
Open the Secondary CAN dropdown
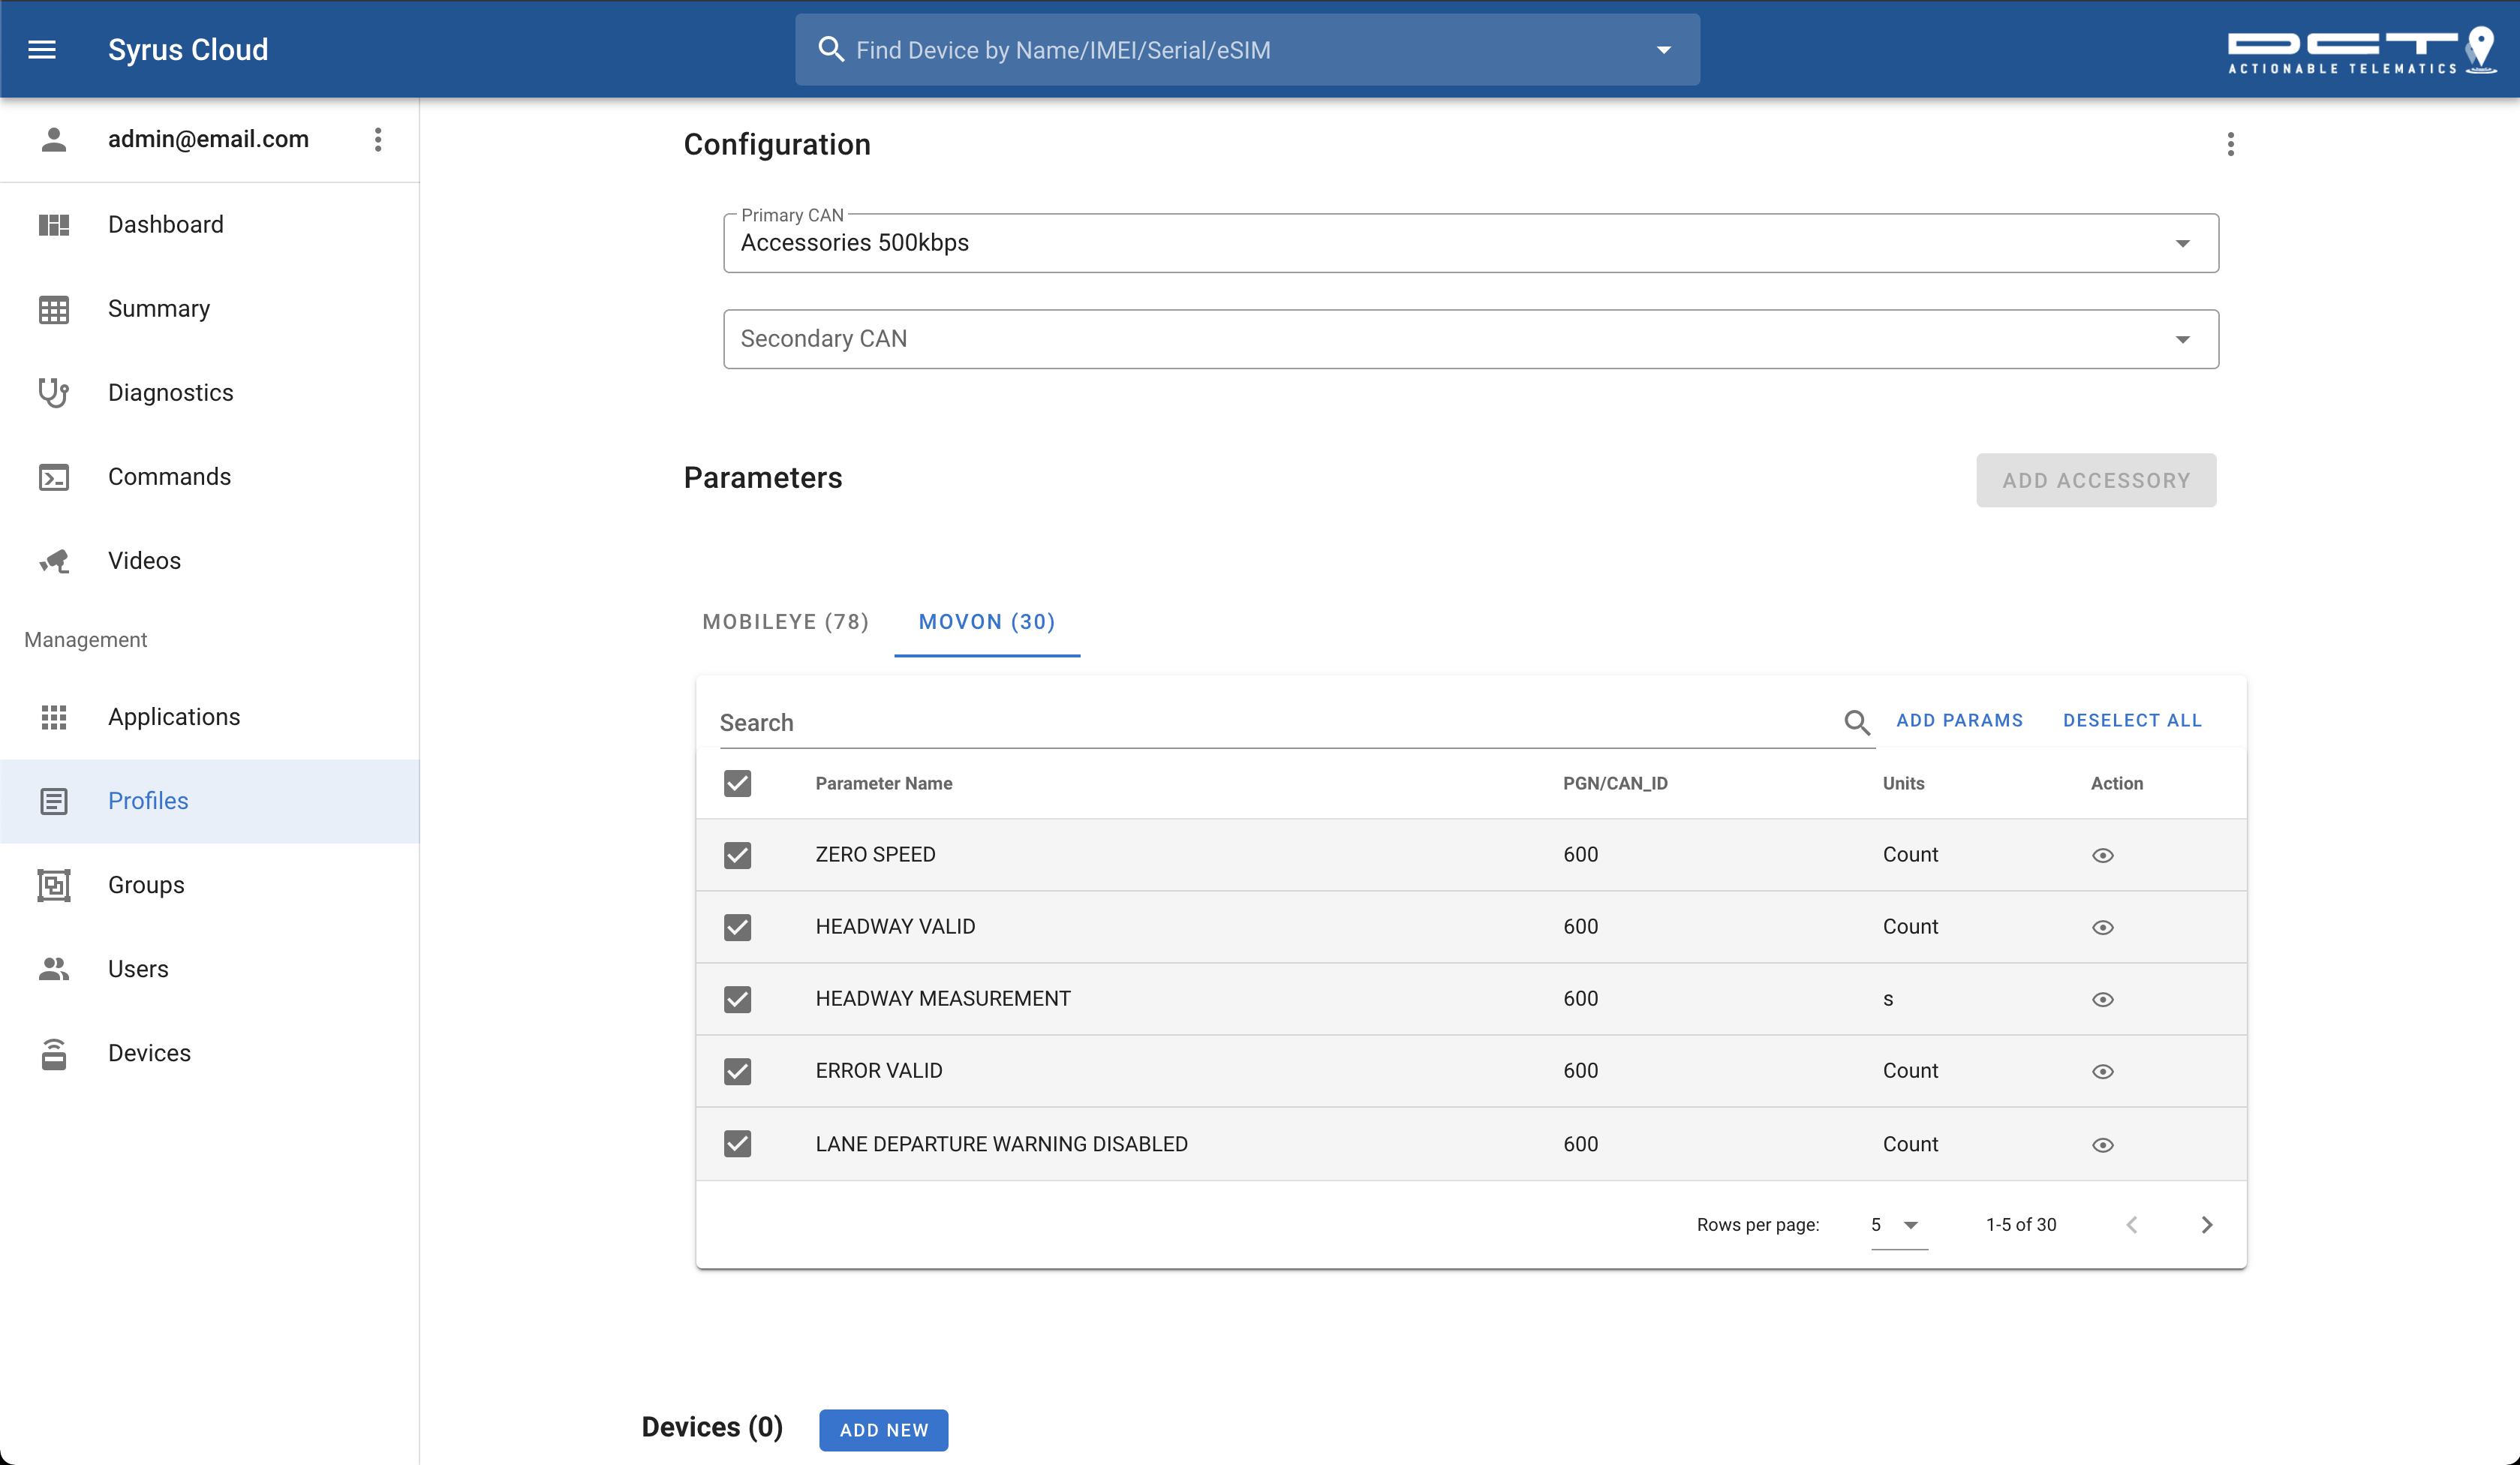click(x=1470, y=339)
